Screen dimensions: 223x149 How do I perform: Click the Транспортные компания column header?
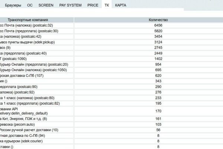coord(28,20)
